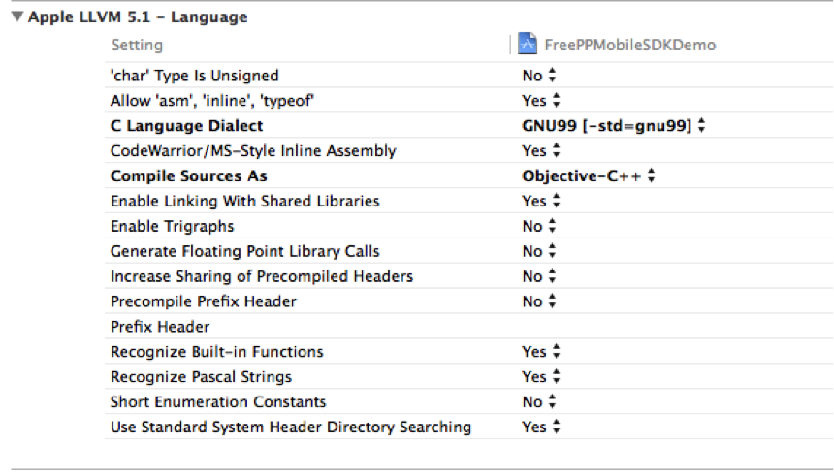Open the C Language Dialect GNU99 popup

(x=613, y=126)
